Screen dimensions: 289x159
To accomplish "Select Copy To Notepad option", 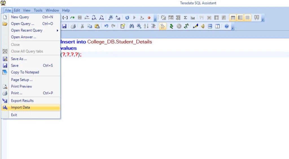I will coord(31,72).
